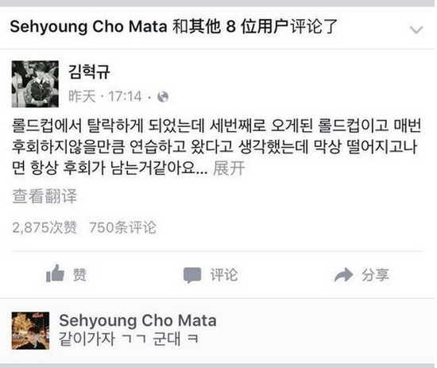Viewport: 437px width, 368px height.
Task: Expand the chevron menu at top right
Action: 416,29
